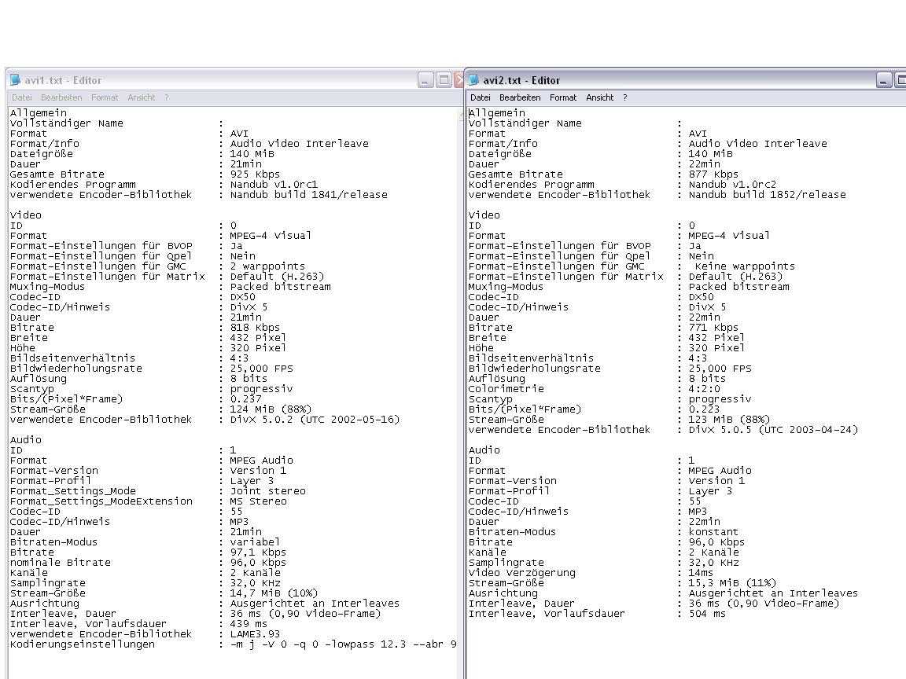The width and height of the screenshot is (906, 679).
Task: Open Bearbeiten menu in avi2.txt window
Action: click(x=520, y=97)
